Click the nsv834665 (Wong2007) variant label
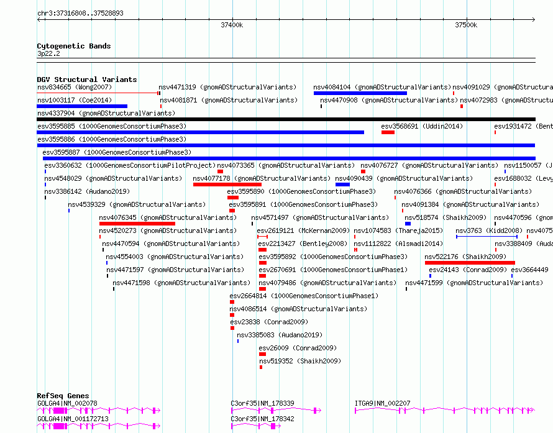 point(75,87)
